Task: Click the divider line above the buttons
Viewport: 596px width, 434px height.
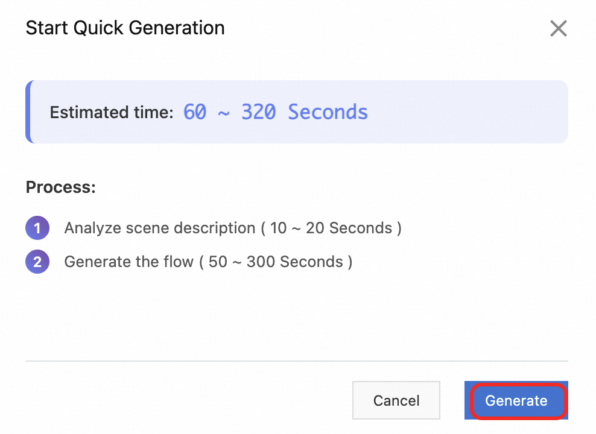Action: (x=297, y=361)
